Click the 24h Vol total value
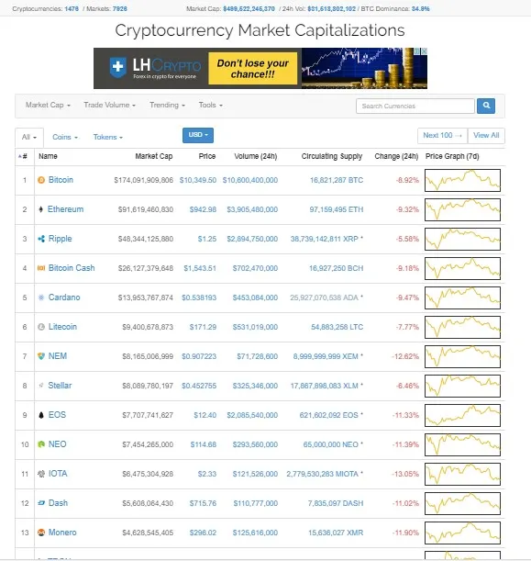 pos(331,8)
